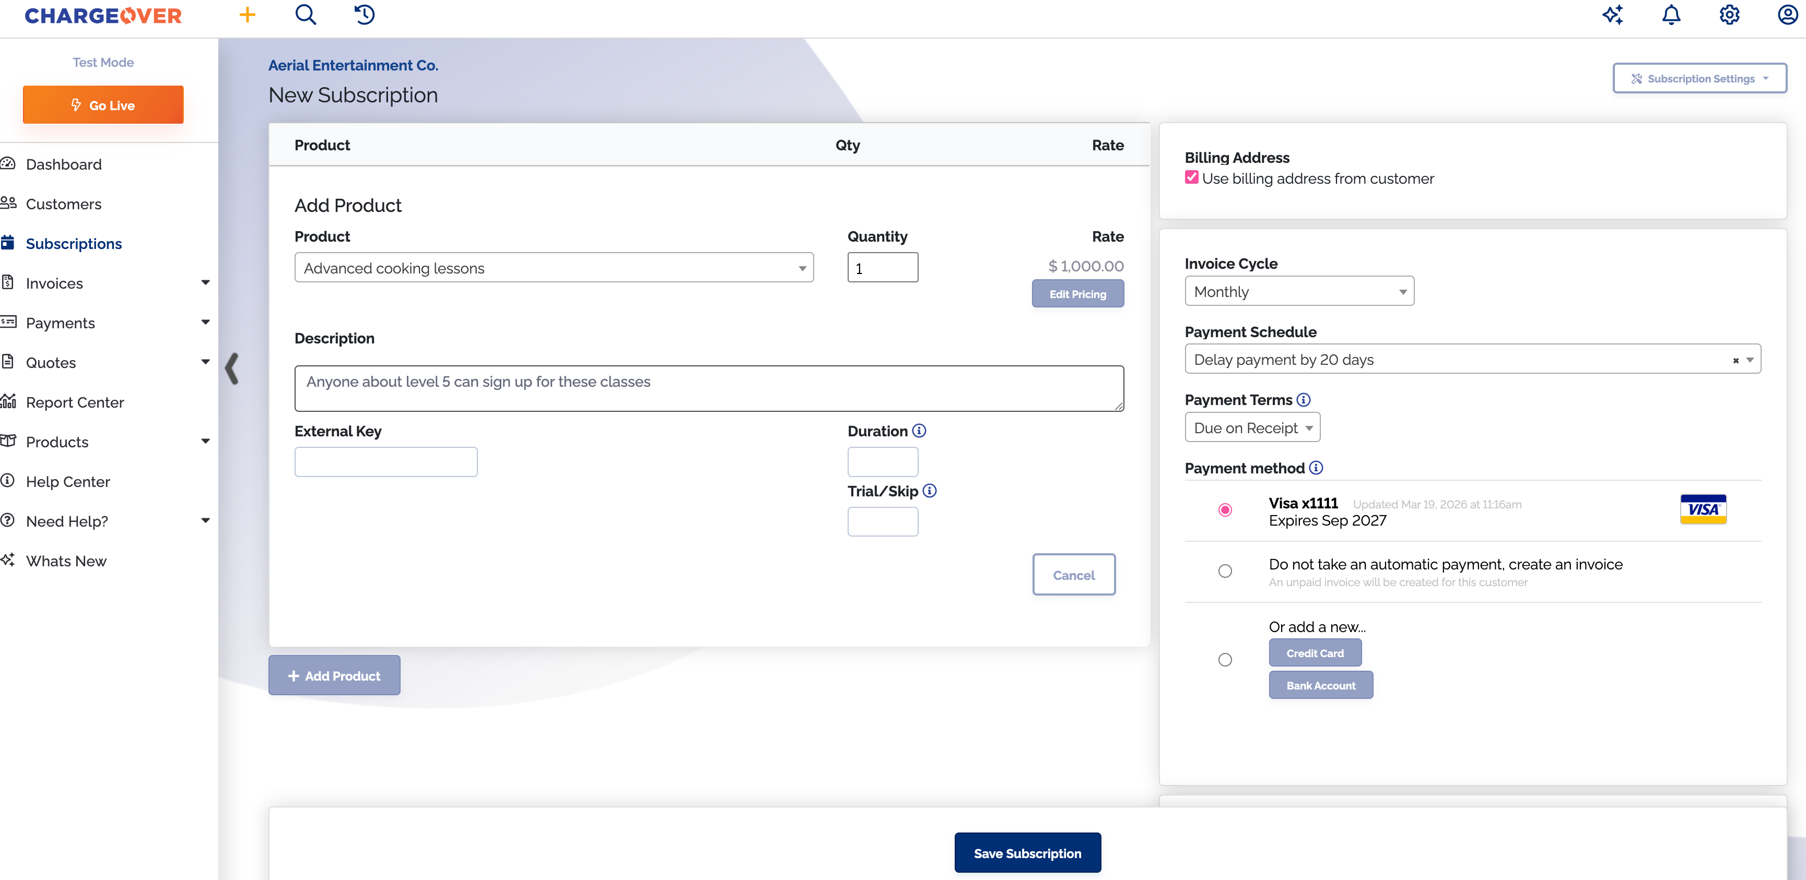Go to Customers in the sidebar
Image resolution: width=1806 pixels, height=880 pixels.
pos(63,204)
